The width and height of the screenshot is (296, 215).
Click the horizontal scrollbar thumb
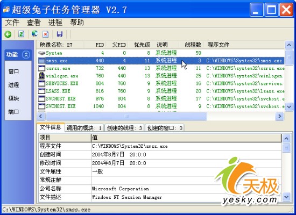(x=126, y=116)
